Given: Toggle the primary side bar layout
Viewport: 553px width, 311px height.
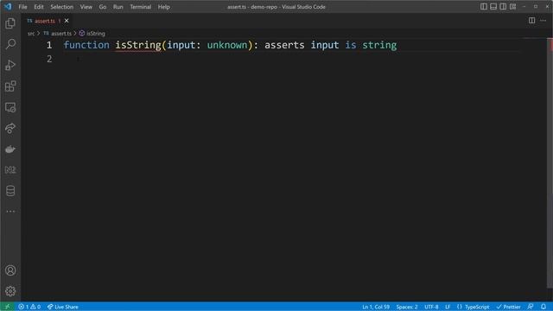Looking at the screenshot, I should coord(484,7).
